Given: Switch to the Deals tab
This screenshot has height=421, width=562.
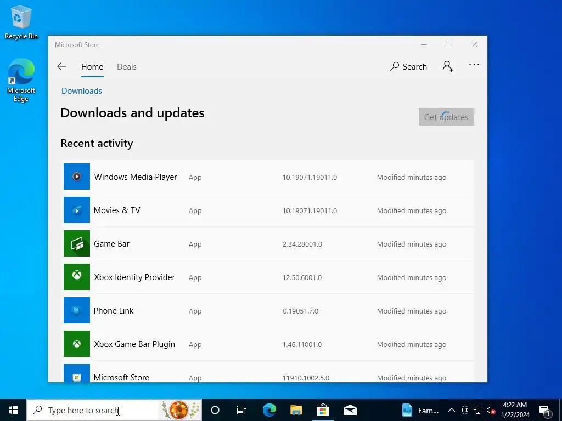Looking at the screenshot, I should click(127, 67).
